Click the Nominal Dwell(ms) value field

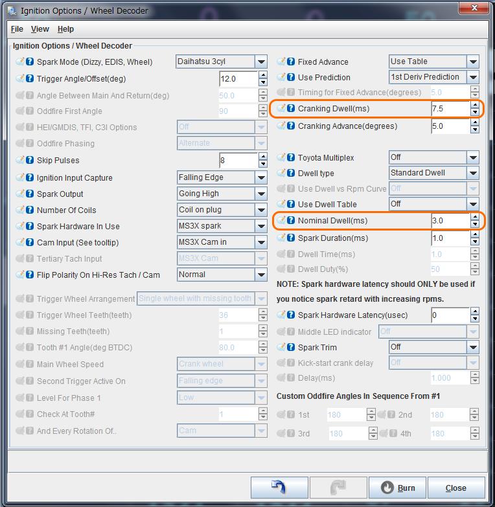pyautogui.click(x=450, y=221)
